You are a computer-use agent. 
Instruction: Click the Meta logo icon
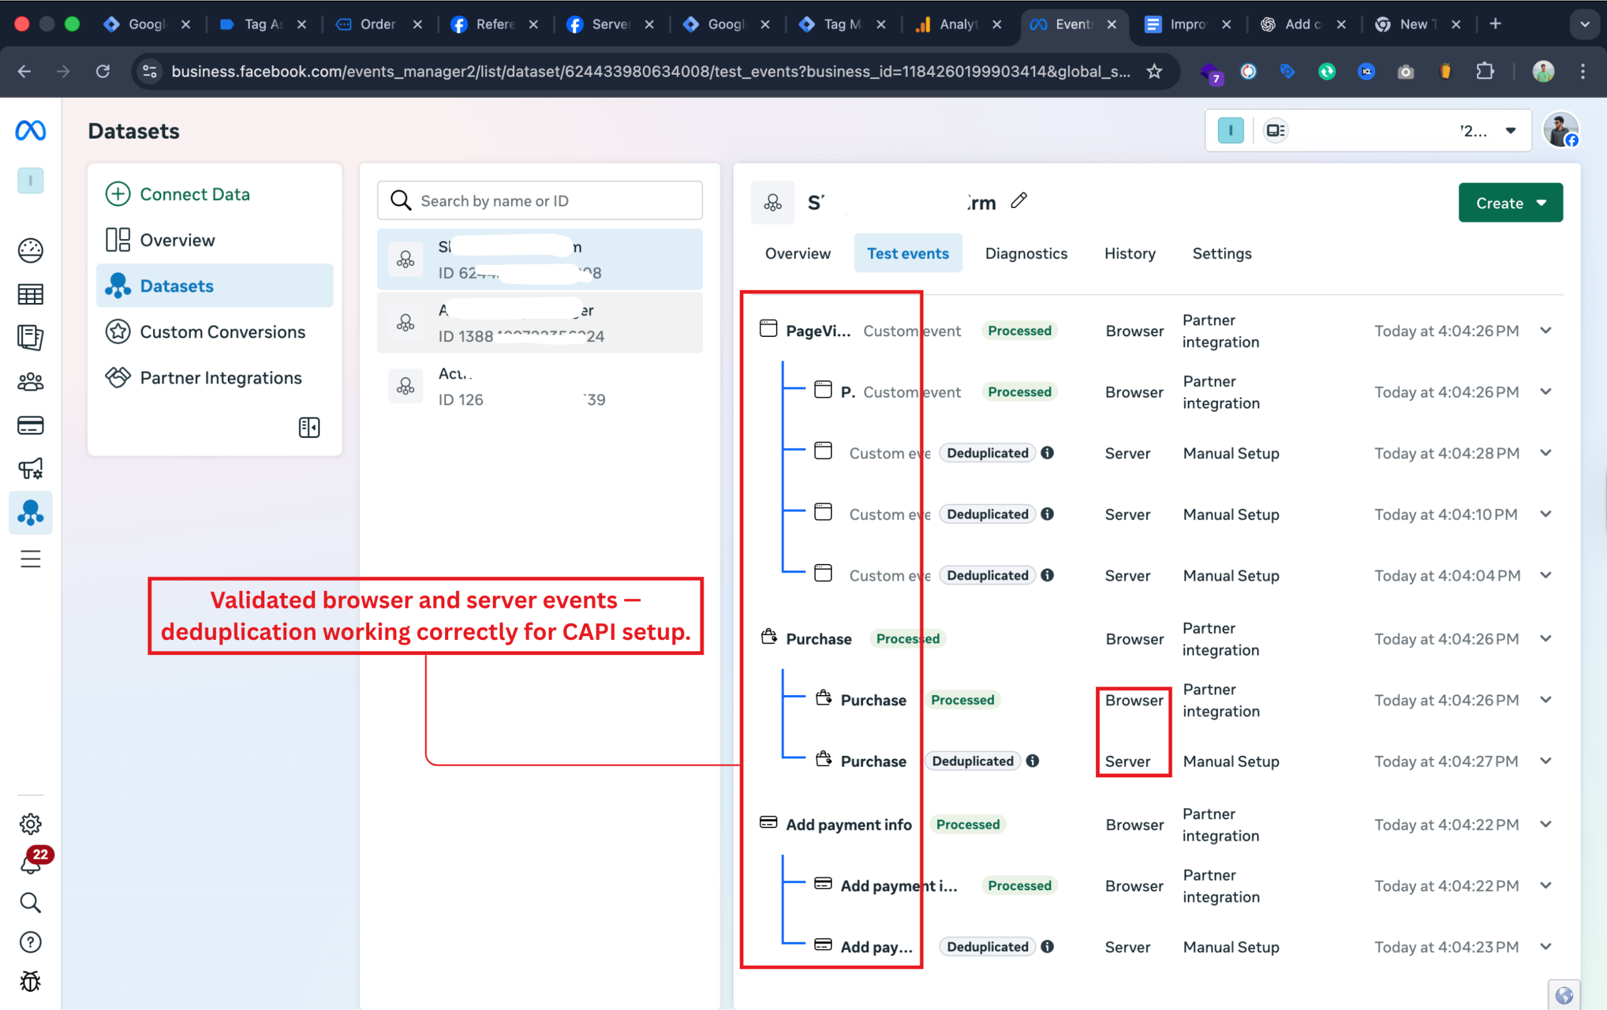pos(30,130)
